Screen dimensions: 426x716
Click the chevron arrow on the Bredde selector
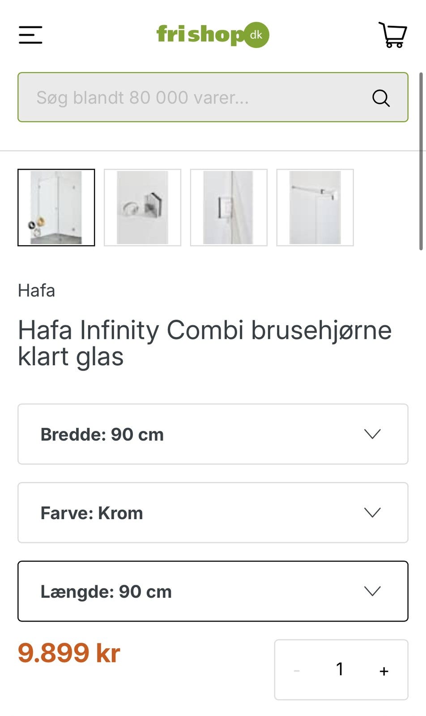pos(372,434)
